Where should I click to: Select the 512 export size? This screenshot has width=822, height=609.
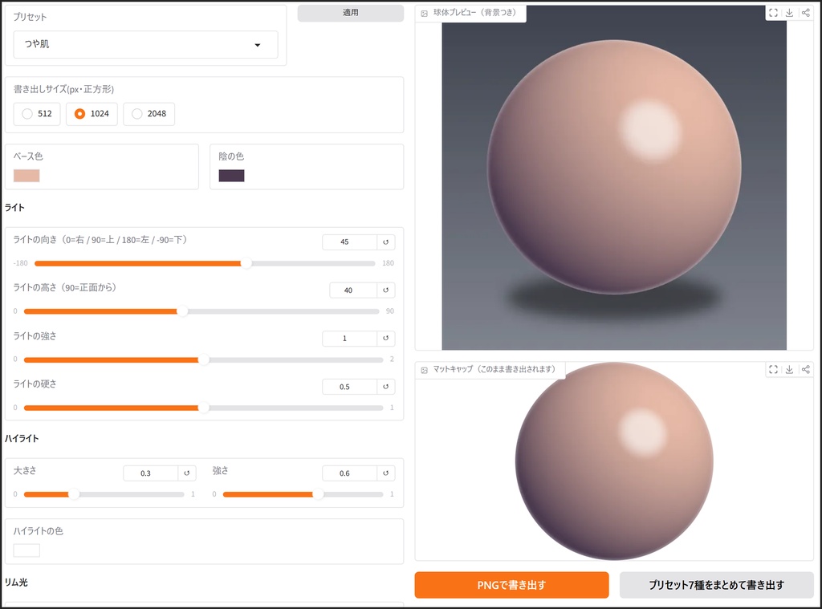point(37,114)
